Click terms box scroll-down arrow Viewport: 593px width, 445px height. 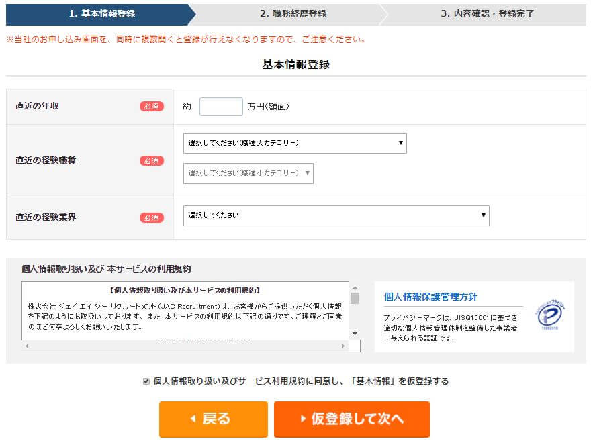click(355, 334)
